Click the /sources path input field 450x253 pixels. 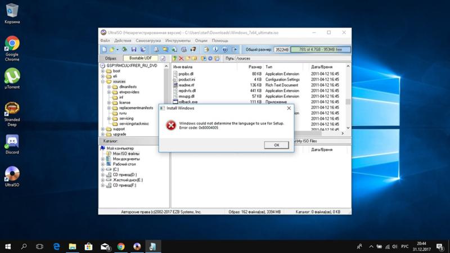(x=292, y=58)
